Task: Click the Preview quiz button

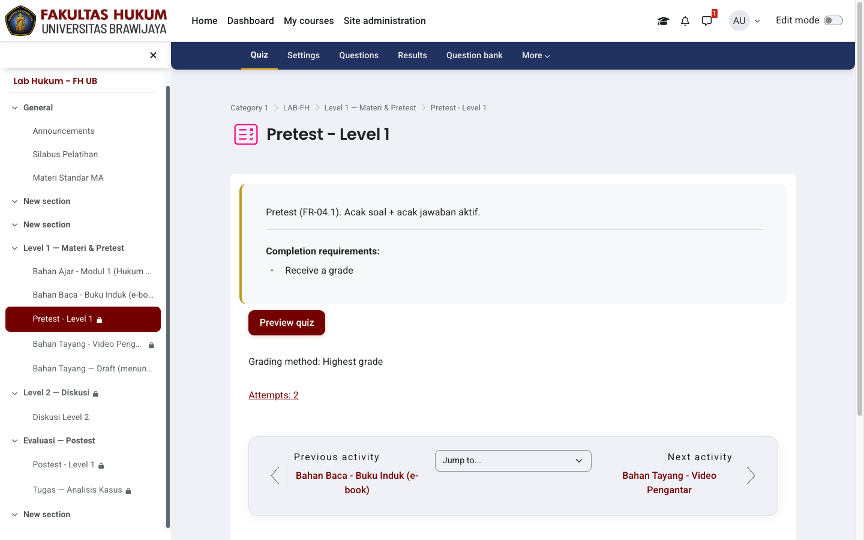Action: (x=287, y=323)
